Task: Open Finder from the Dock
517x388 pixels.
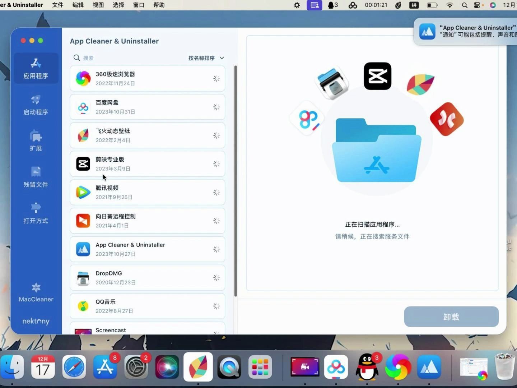Action: point(12,367)
